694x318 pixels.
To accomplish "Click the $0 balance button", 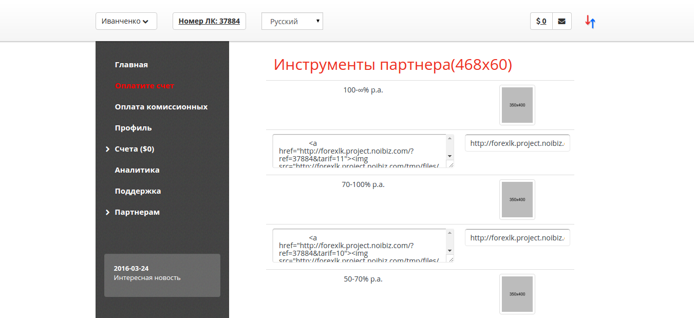I will click(x=541, y=21).
